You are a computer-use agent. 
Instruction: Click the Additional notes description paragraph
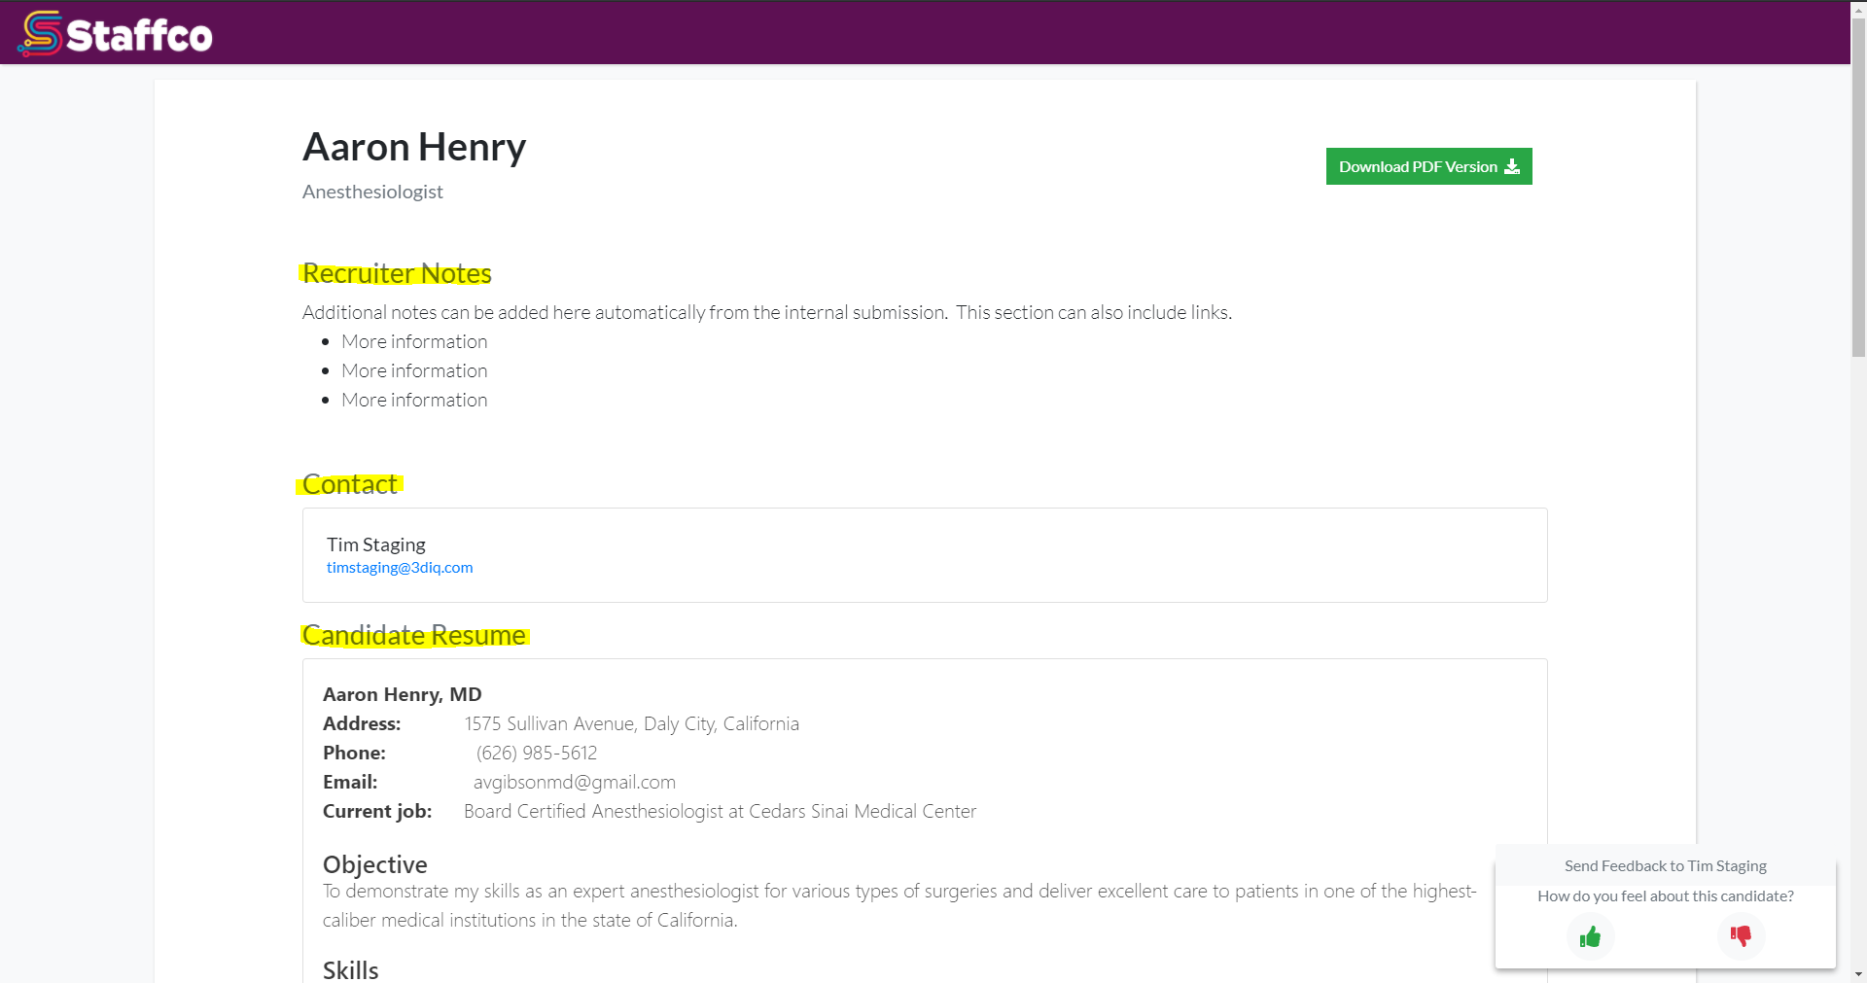(x=767, y=312)
